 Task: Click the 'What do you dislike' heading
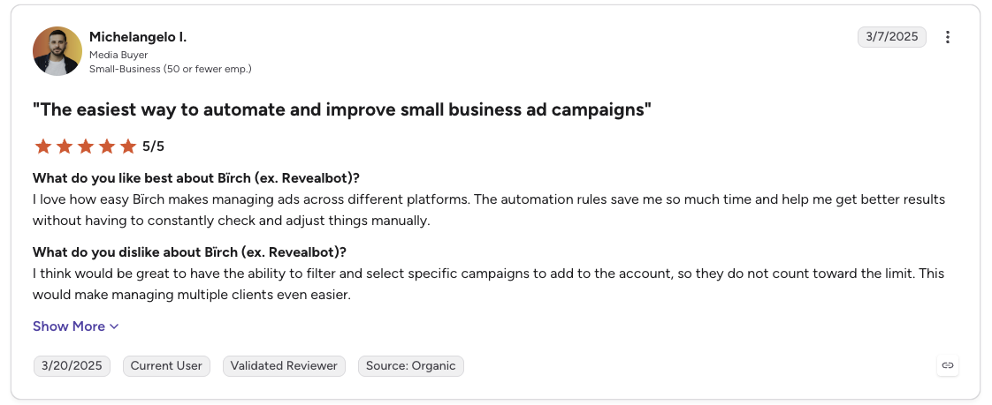coord(190,252)
